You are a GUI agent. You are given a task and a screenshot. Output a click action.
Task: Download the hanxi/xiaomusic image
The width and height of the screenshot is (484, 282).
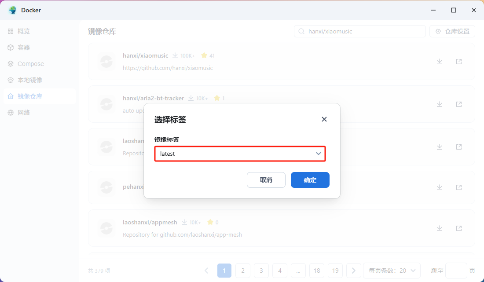pyautogui.click(x=440, y=62)
